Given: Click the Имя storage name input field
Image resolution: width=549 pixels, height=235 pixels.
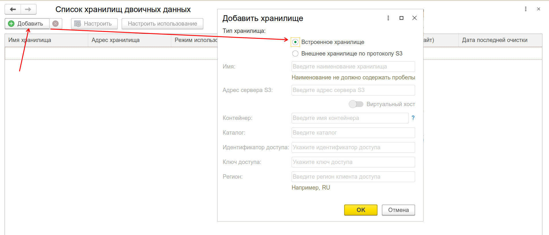Looking at the screenshot, I should point(353,67).
